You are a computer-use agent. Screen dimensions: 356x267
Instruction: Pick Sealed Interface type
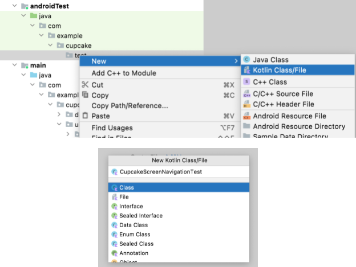(x=141, y=216)
